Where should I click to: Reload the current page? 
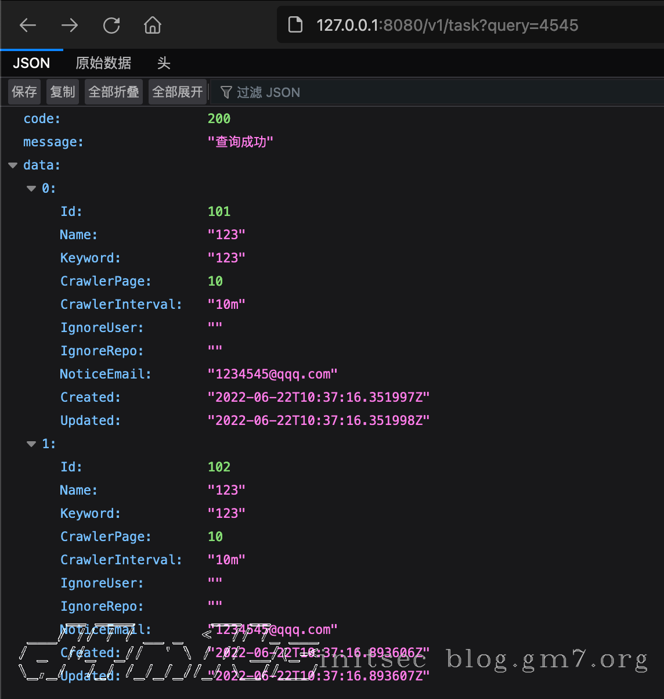click(111, 25)
